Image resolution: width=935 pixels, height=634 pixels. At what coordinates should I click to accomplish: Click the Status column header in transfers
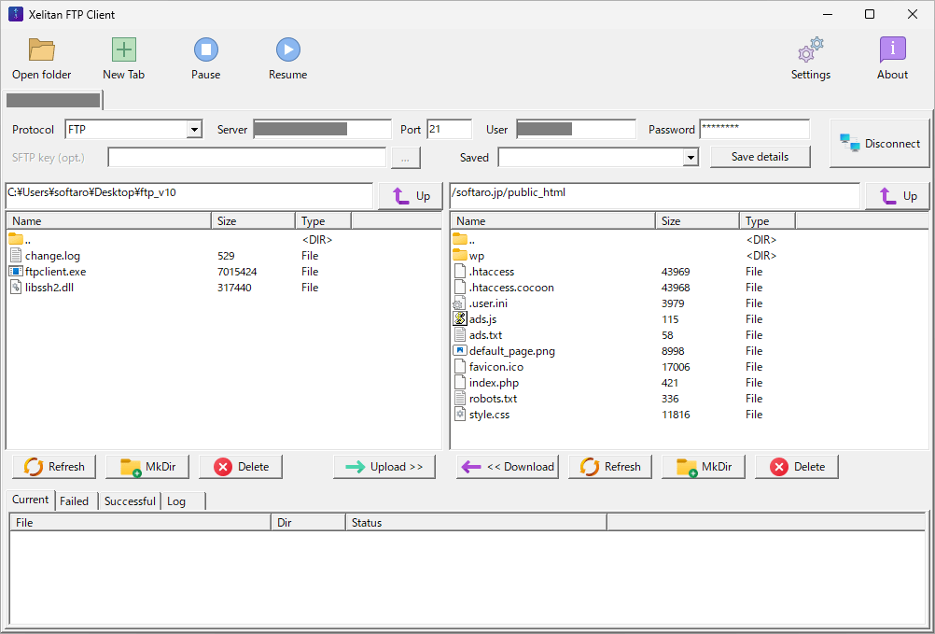[477, 523]
